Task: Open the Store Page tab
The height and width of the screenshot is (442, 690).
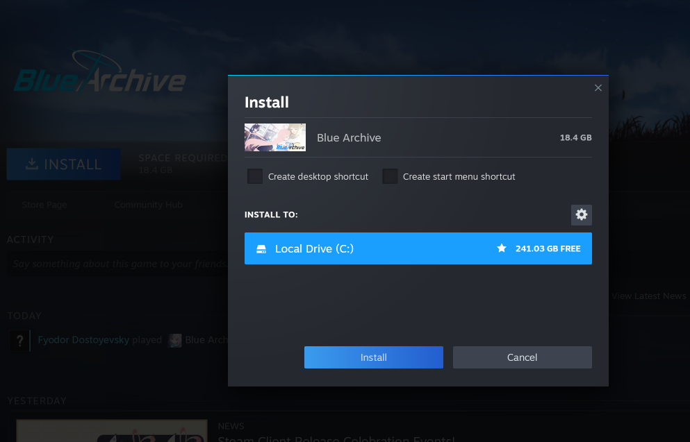Action: point(44,205)
